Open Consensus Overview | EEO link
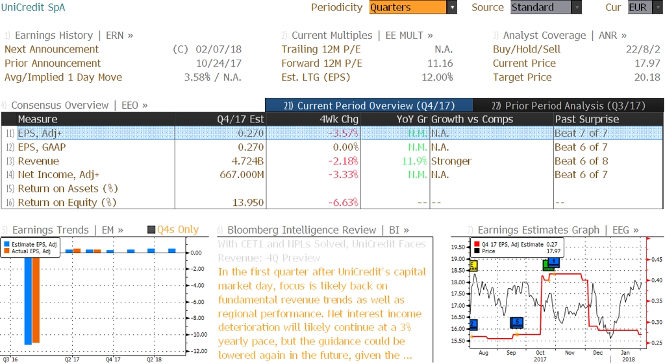665x364 pixels. pos(79,106)
